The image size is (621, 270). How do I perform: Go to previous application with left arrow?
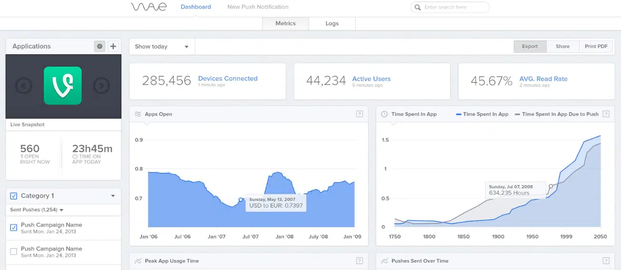(24, 86)
